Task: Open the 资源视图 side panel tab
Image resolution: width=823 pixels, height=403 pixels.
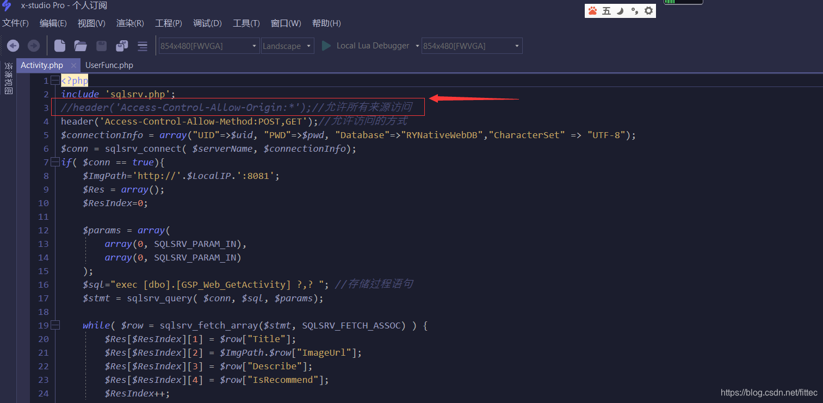Action: (x=8, y=78)
